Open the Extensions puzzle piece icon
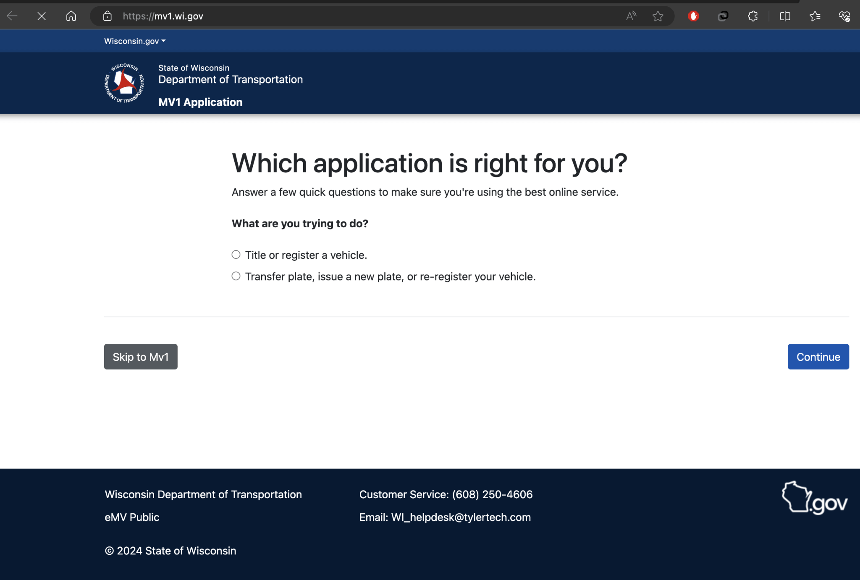The width and height of the screenshot is (860, 580). point(752,16)
